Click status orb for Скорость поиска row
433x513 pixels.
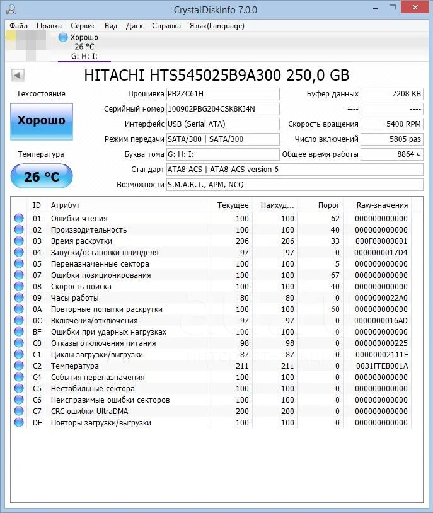tap(19, 286)
